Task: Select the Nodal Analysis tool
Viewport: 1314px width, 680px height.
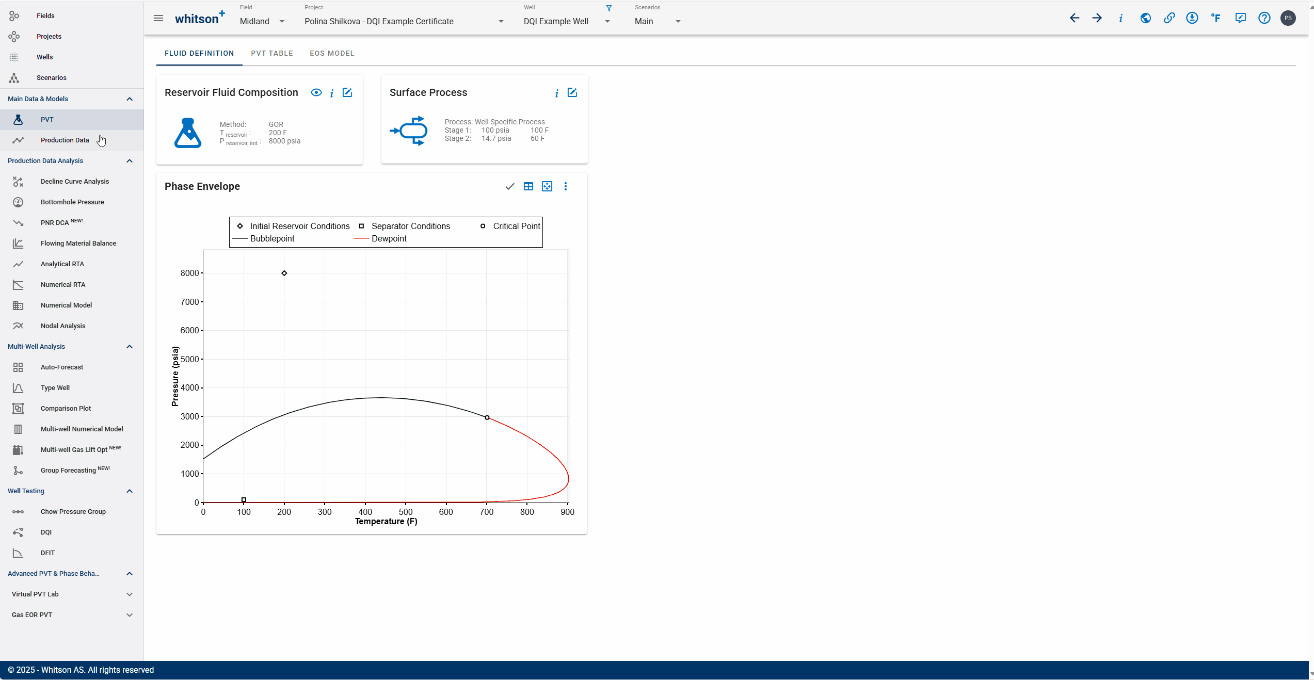Action: tap(63, 326)
